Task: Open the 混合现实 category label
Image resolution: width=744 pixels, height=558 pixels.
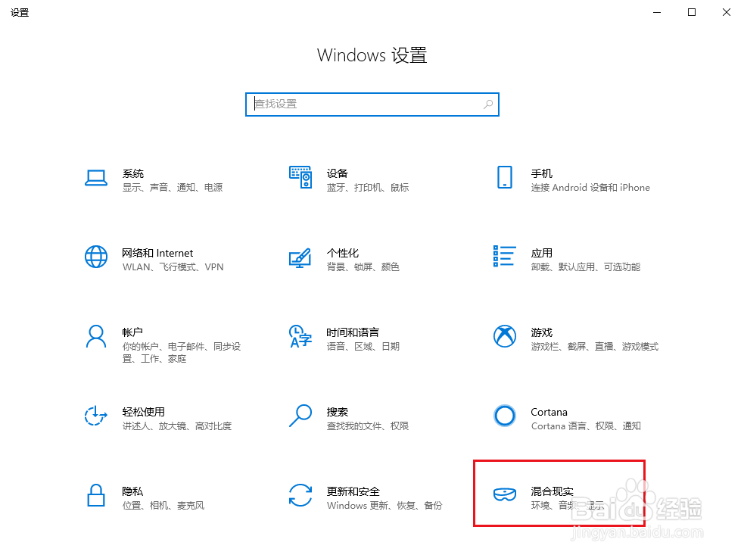Action: (552, 491)
